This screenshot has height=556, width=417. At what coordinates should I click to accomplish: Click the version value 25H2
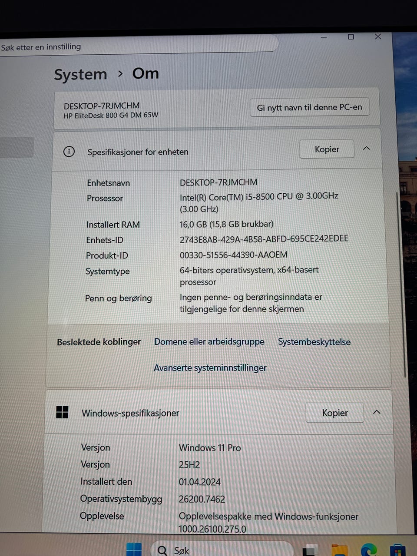[x=189, y=465]
